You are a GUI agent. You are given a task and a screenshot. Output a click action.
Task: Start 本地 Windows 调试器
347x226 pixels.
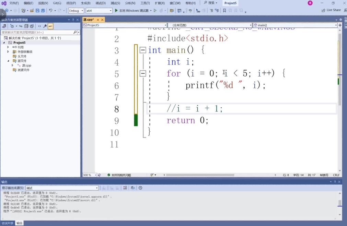(x=132, y=10)
